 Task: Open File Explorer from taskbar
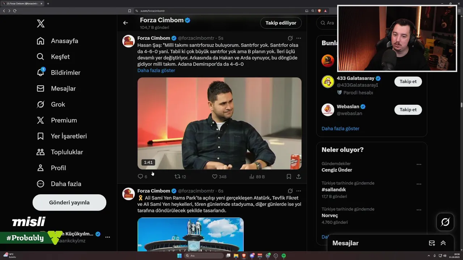pos(236,256)
